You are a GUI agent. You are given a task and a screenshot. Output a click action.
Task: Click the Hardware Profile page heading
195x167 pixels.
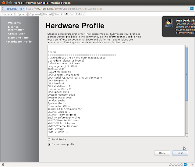(x=75, y=26)
